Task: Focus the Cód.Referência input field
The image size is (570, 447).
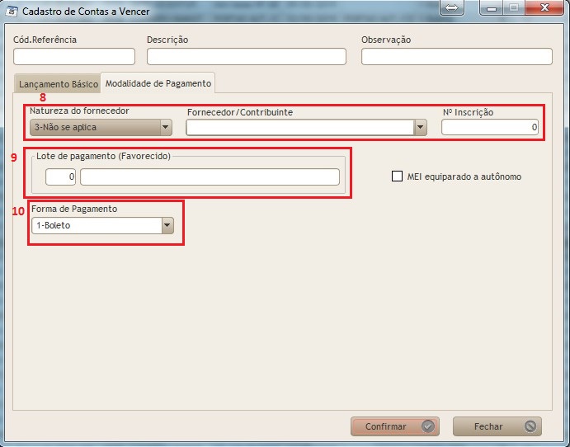Action: 74,56
